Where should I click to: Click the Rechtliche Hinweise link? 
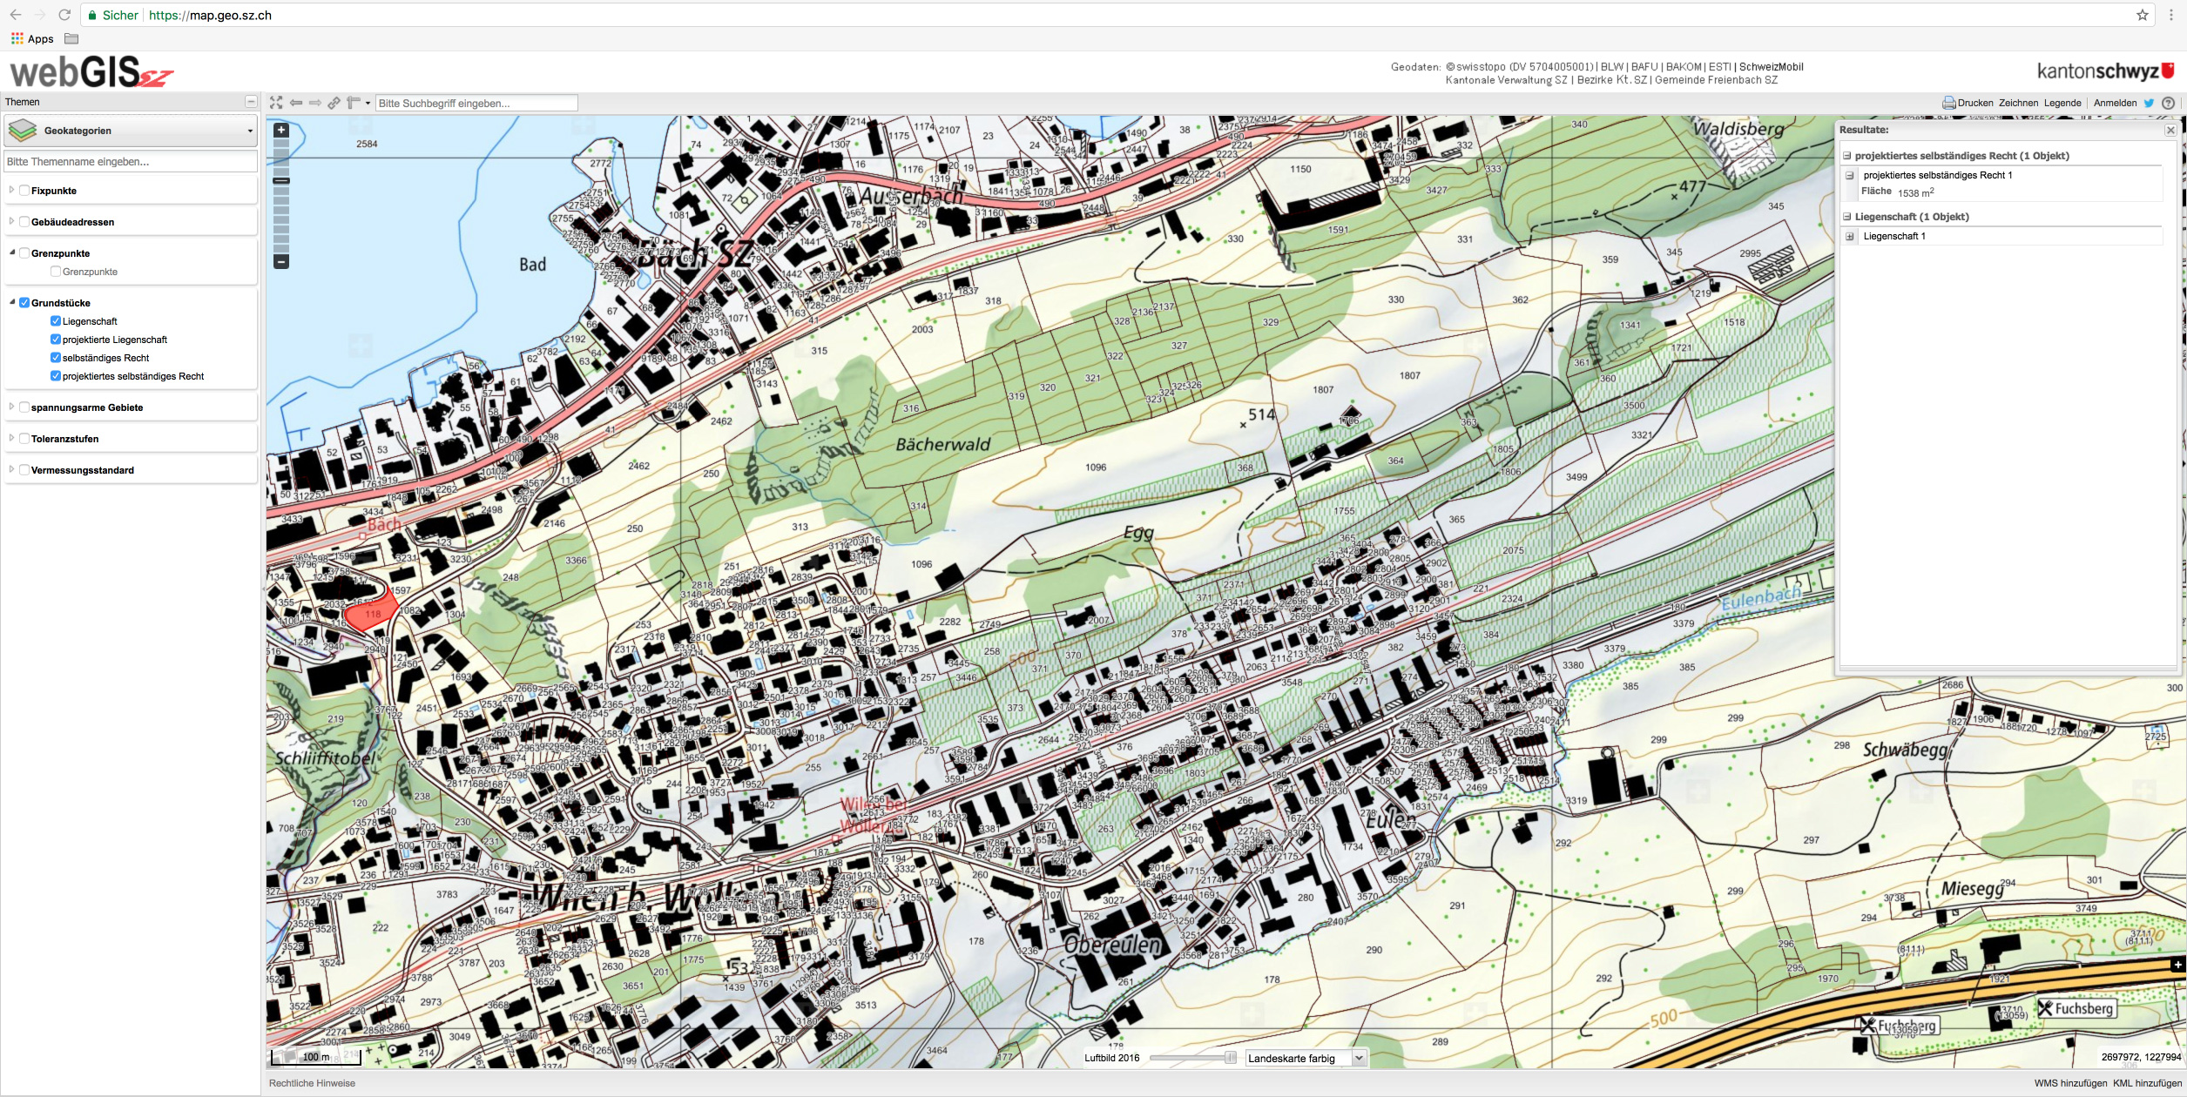(312, 1083)
